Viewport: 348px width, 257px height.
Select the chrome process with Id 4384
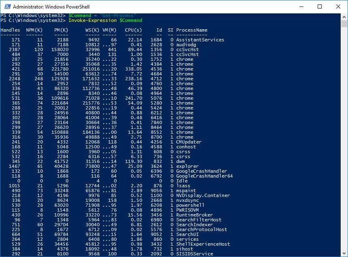click(185, 64)
